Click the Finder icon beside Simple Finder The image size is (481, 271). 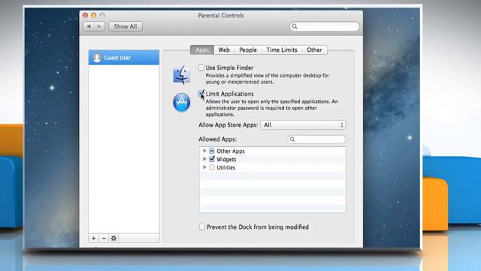(x=182, y=75)
